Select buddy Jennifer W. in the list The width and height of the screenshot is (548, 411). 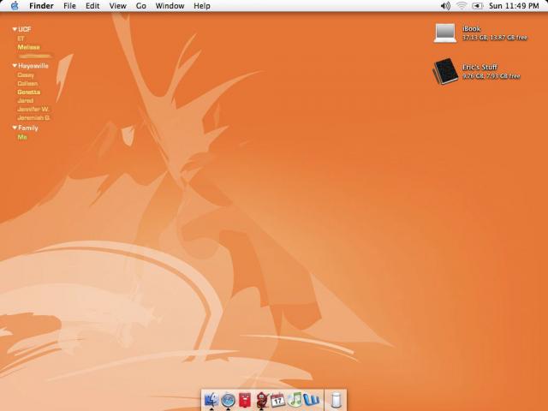33,109
